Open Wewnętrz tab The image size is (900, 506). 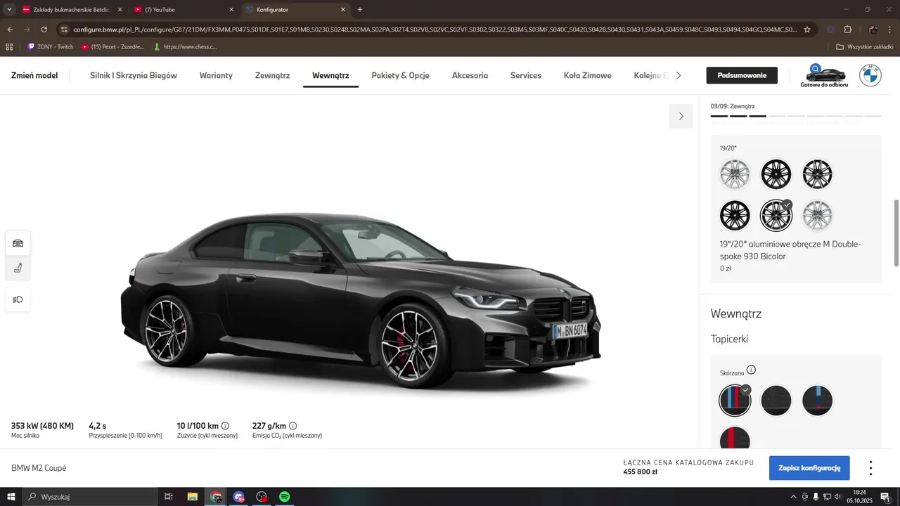[330, 75]
